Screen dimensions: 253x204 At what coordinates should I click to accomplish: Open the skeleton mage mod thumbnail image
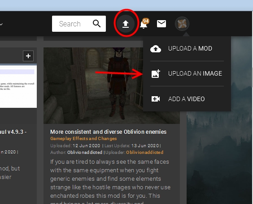[x=93, y=85]
